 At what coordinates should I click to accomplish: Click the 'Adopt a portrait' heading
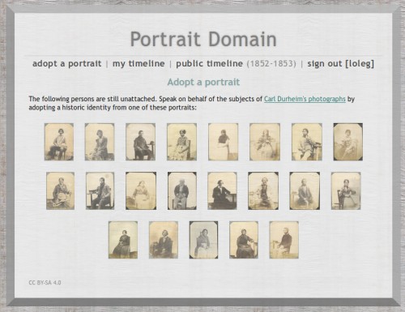tap(203, 82)
